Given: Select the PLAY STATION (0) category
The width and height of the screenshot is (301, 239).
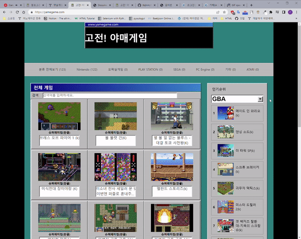Looking at the screenshot, I should 150,69.
